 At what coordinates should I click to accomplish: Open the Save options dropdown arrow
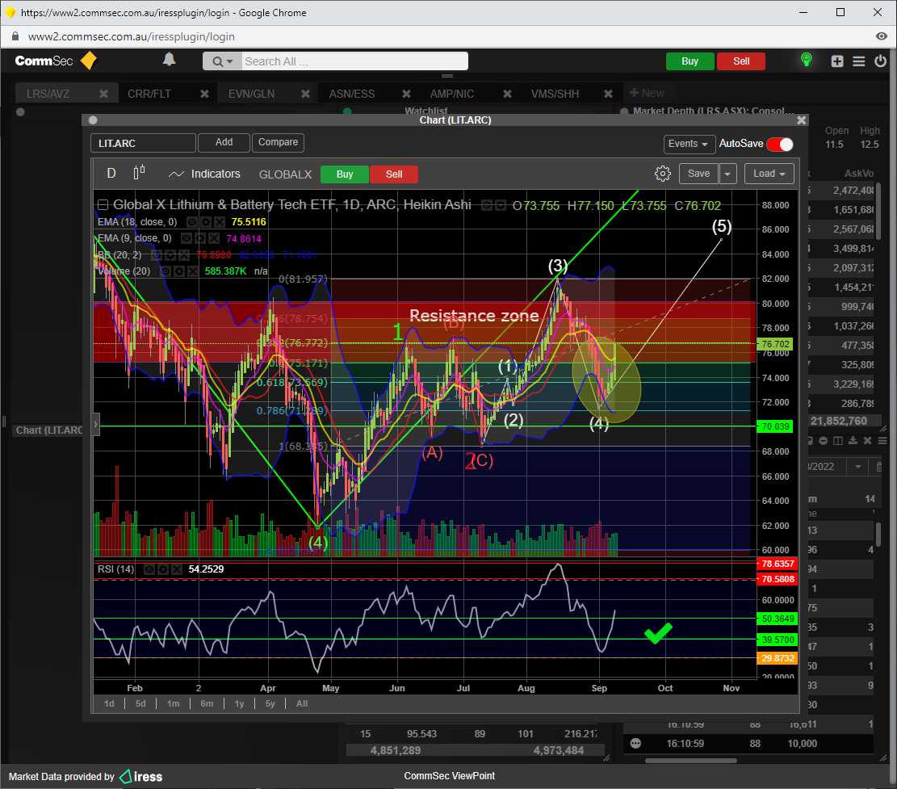[x=727, y=174]
